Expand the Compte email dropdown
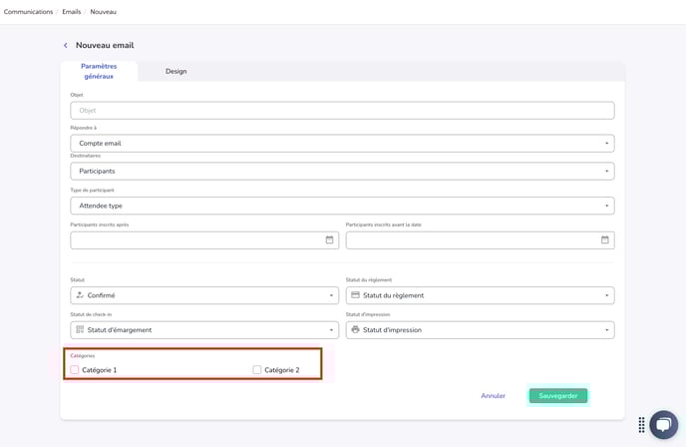This screenshot has height=447, width=686. click(x=342, y=143)
